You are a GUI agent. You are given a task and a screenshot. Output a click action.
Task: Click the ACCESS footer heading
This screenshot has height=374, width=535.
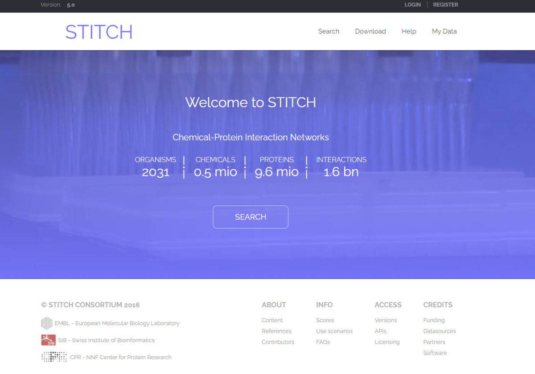pyautogui.click(x=388, y=305)
